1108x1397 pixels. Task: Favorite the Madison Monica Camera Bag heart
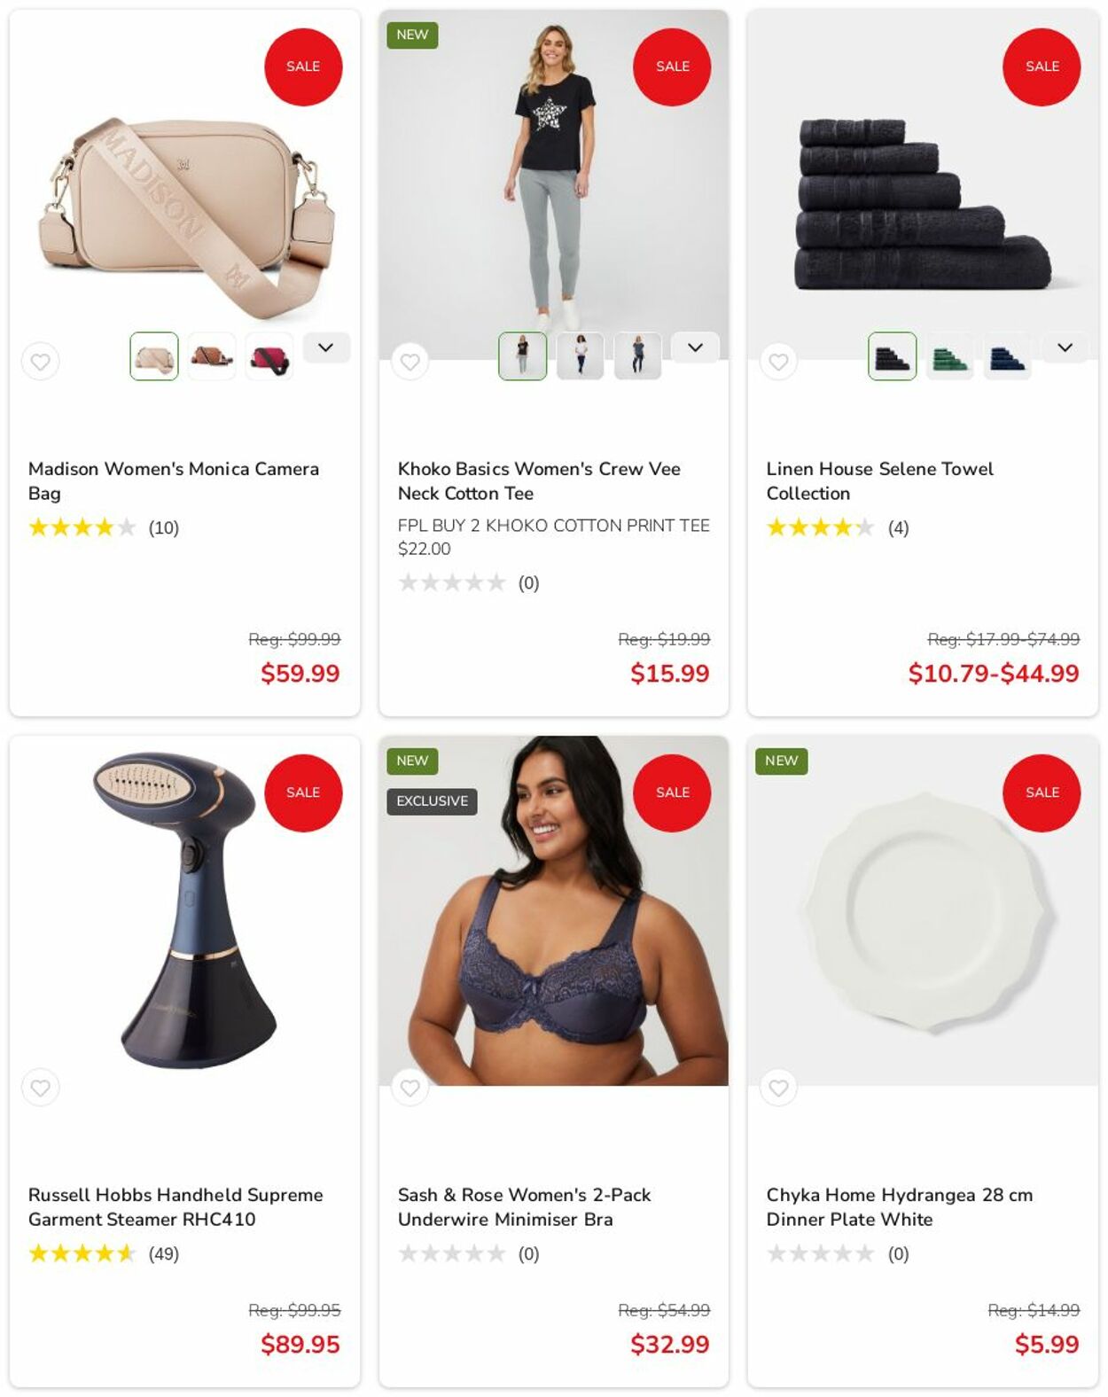tap(40, 362)
